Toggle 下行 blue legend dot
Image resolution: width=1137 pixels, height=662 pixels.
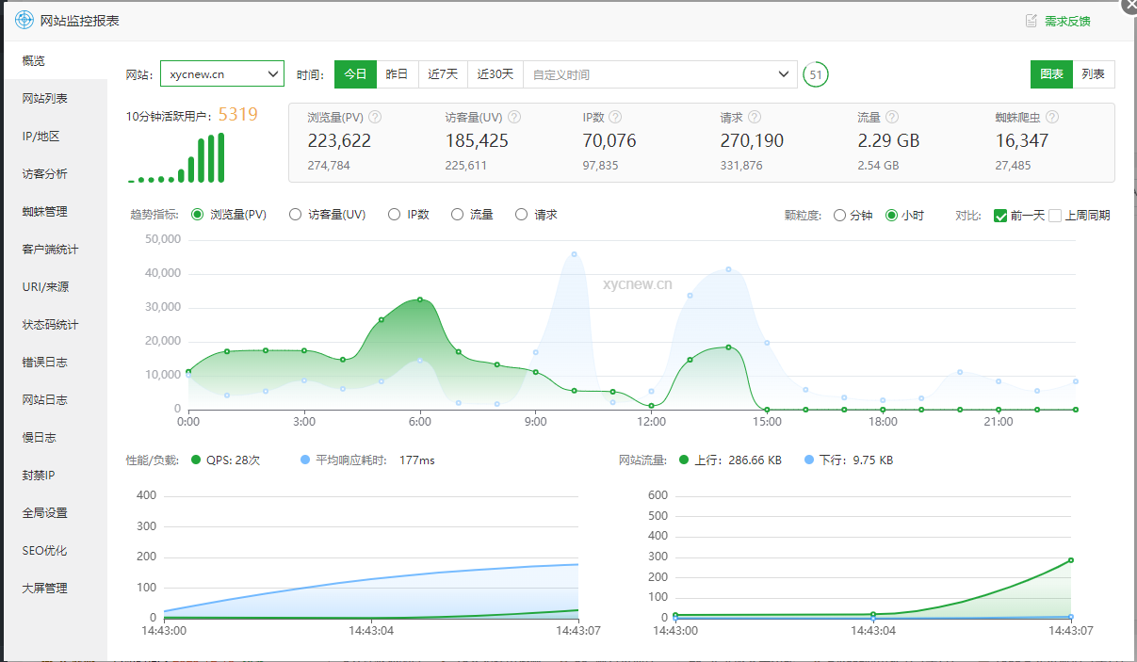pyautogui.click(x=809, y=460)
